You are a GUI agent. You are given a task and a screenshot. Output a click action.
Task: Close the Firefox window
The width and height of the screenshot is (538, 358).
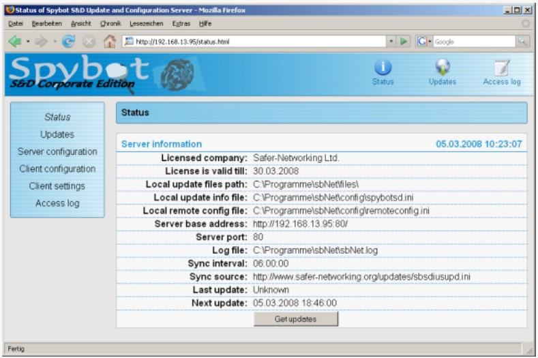[x=527, y=10]
